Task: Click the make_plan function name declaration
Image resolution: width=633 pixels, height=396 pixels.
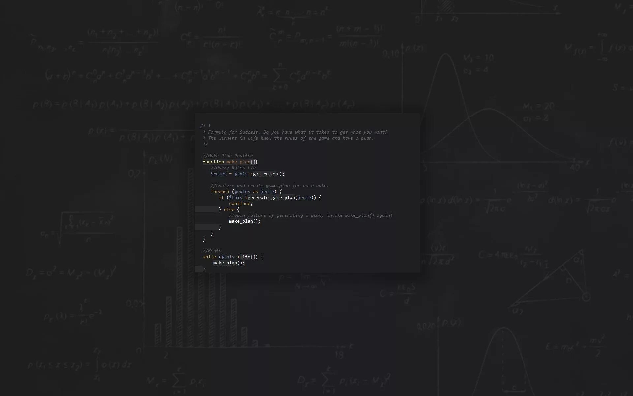Action: (238, 162)
